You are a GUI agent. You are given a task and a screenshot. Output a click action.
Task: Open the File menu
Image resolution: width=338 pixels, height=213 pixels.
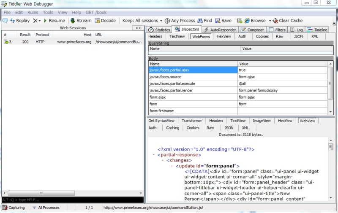point(7,13)
